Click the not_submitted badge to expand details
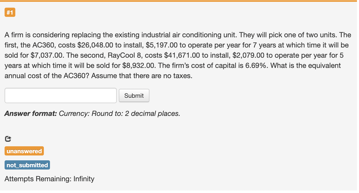359x193 pixels. (x=27, y=165)
